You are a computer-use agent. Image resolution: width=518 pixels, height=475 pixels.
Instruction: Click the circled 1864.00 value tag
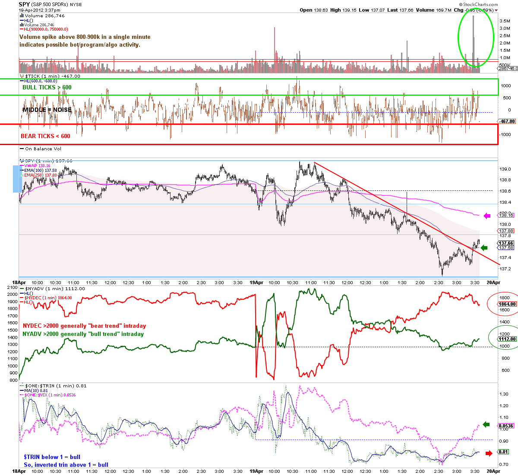click(x=507, y=304)
